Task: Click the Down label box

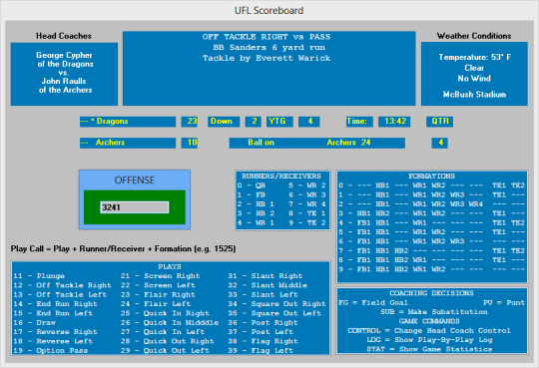Action: point(224,122)
